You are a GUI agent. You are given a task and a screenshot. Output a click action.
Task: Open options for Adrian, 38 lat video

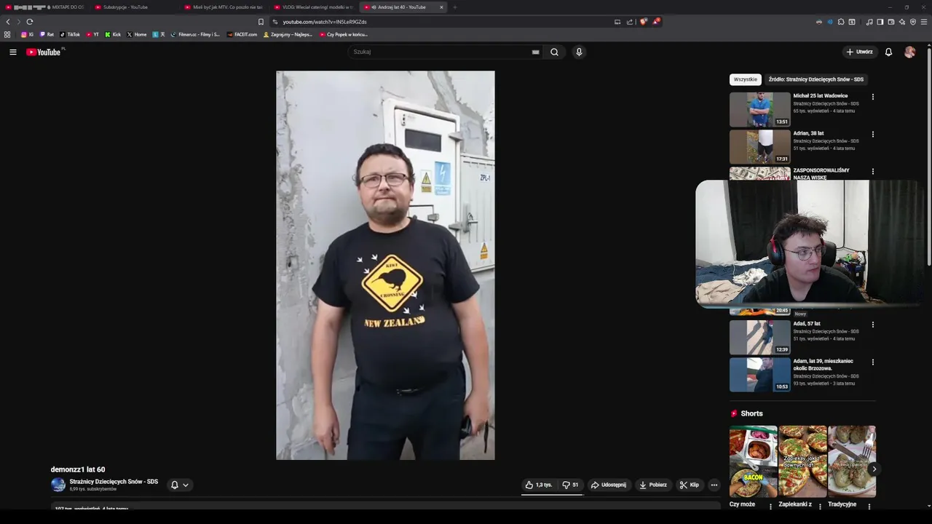[x=872, y=135]
